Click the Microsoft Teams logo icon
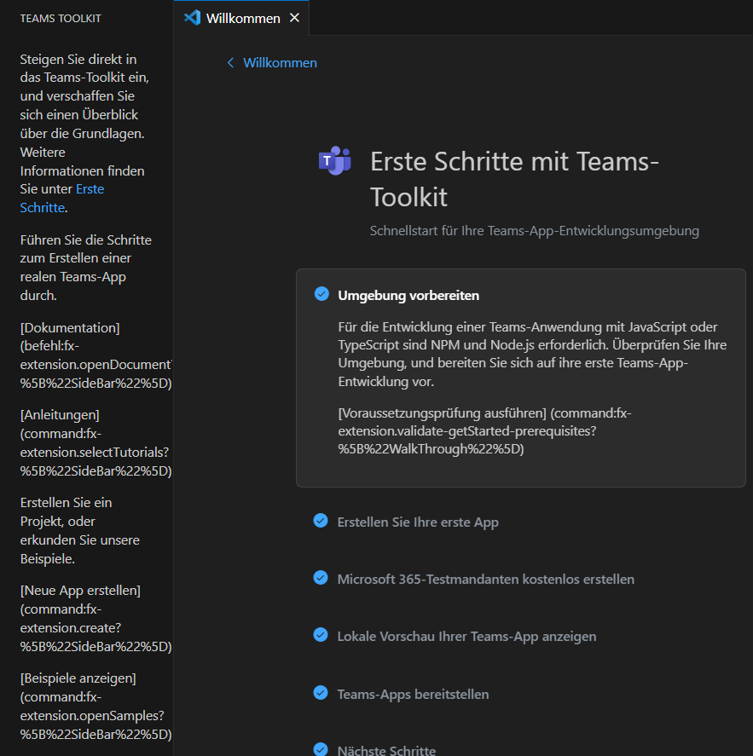753x756 pixels. (x=335, y=160)
